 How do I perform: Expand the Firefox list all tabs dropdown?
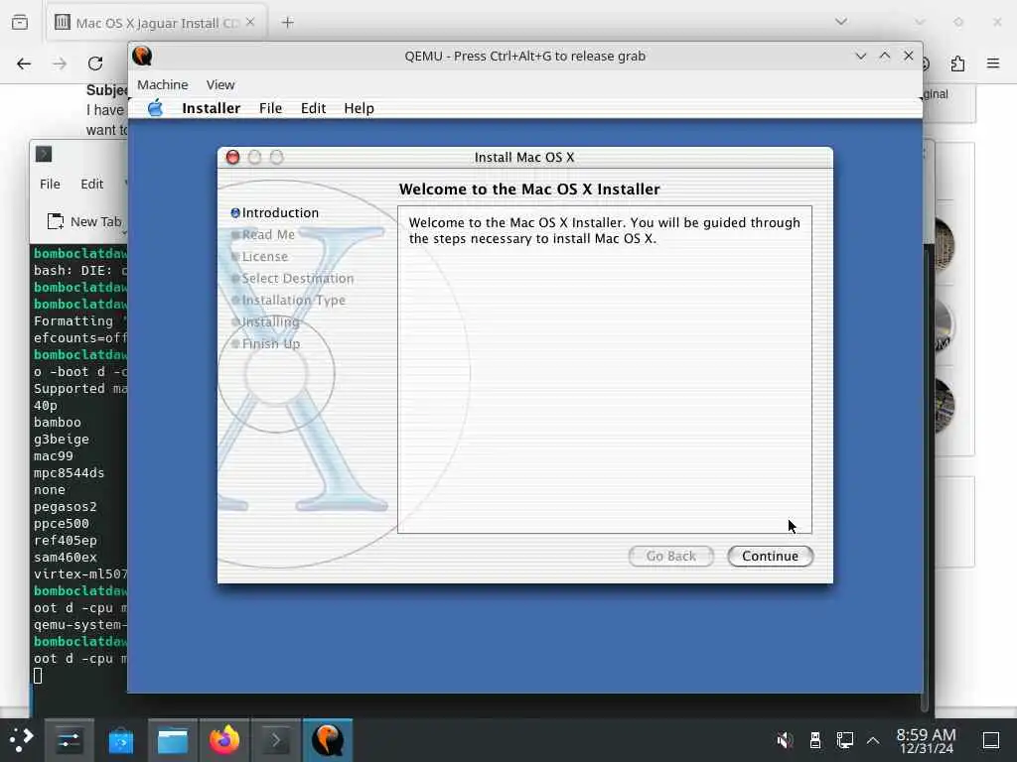(x=841, y=22)
